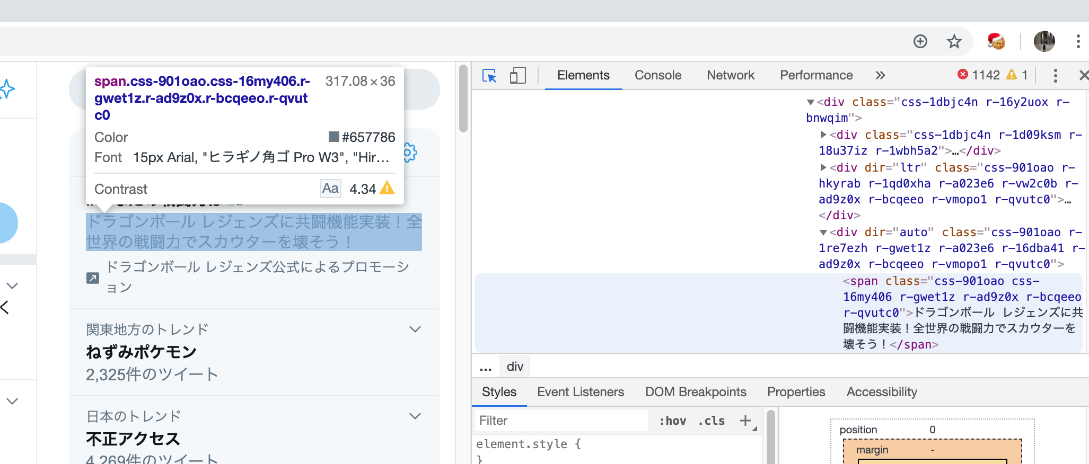The width and height of the screenshot is (1089, 464).
Task: Click the #657786 color swatch in the tooltip
Action: (x=334, y=137)
